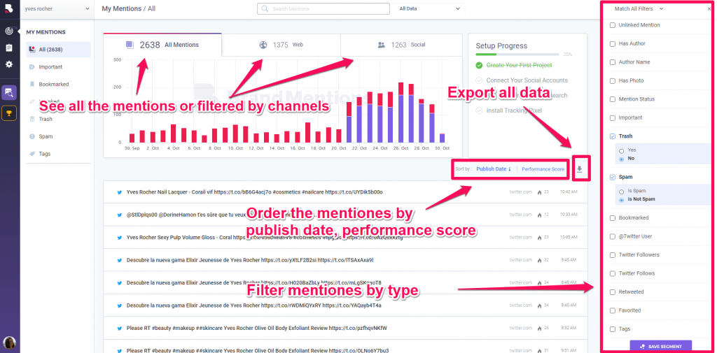Select All (2638) in My Mentions
This screenshot has width=717, height=353.
pyautogui.click(x=59, y=50)
